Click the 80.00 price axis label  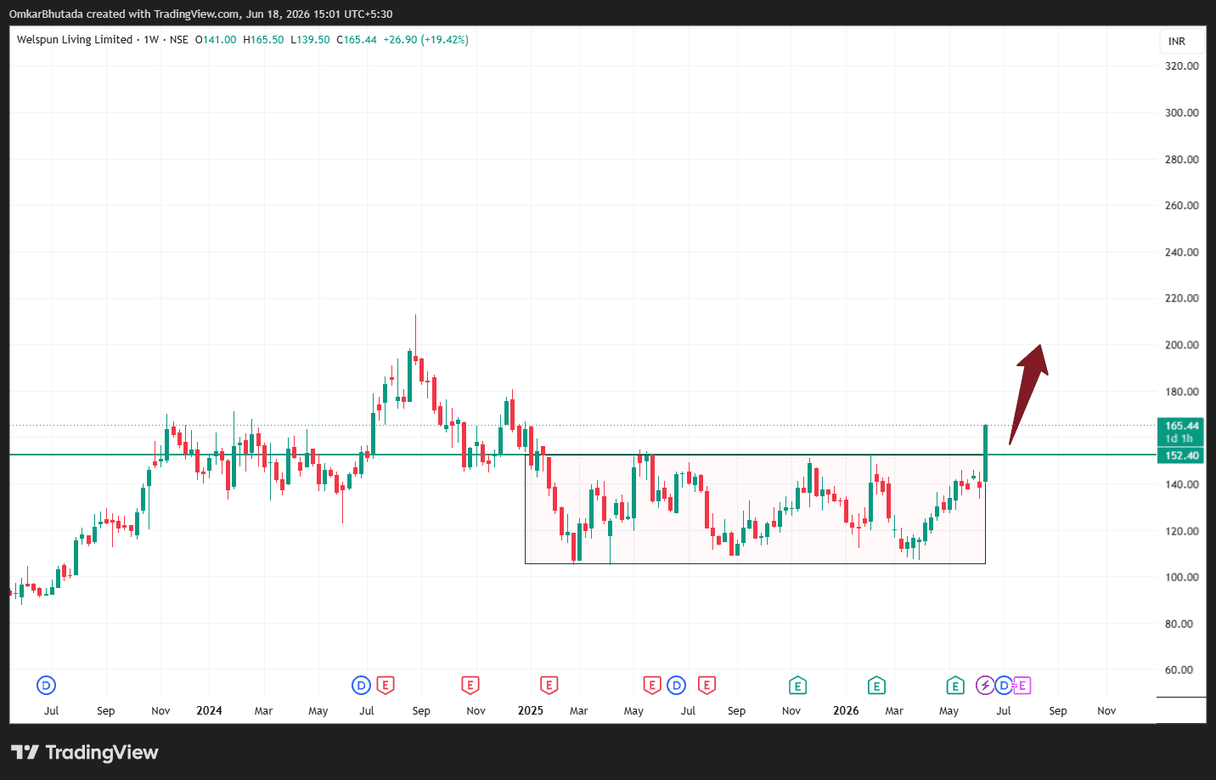[1179, 624]
